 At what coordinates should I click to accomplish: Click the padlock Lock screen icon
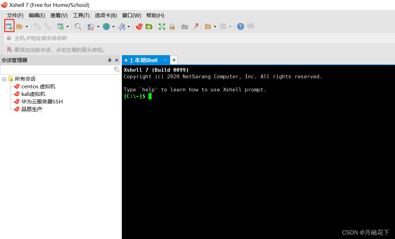(x=172, y=27)
